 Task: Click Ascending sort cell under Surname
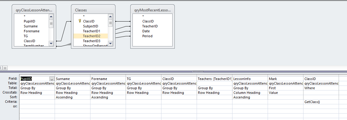(73, 97)
